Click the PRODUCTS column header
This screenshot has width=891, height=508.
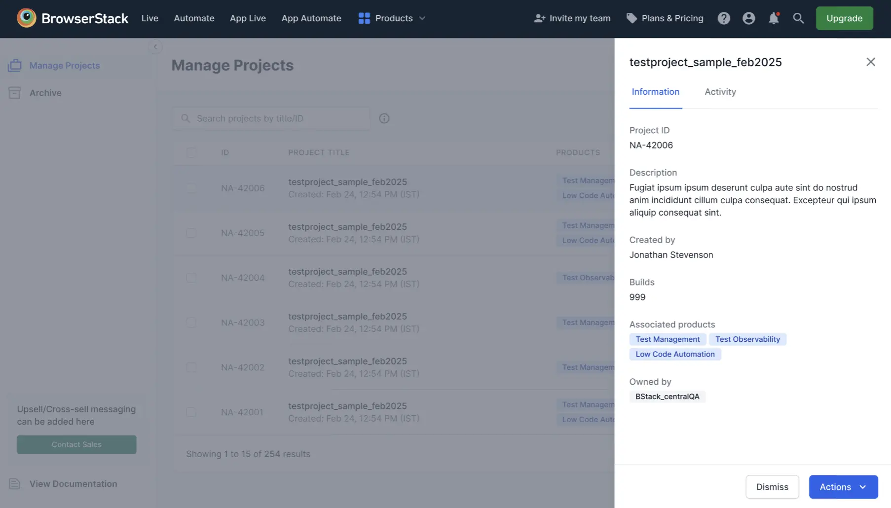coord(578,152)
